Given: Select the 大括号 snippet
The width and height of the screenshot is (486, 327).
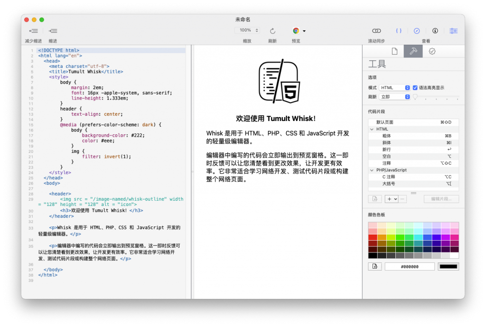Looking at the screenshot, I should pos(413,184).
